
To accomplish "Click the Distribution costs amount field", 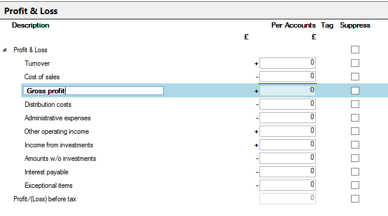I will (288, 104).
